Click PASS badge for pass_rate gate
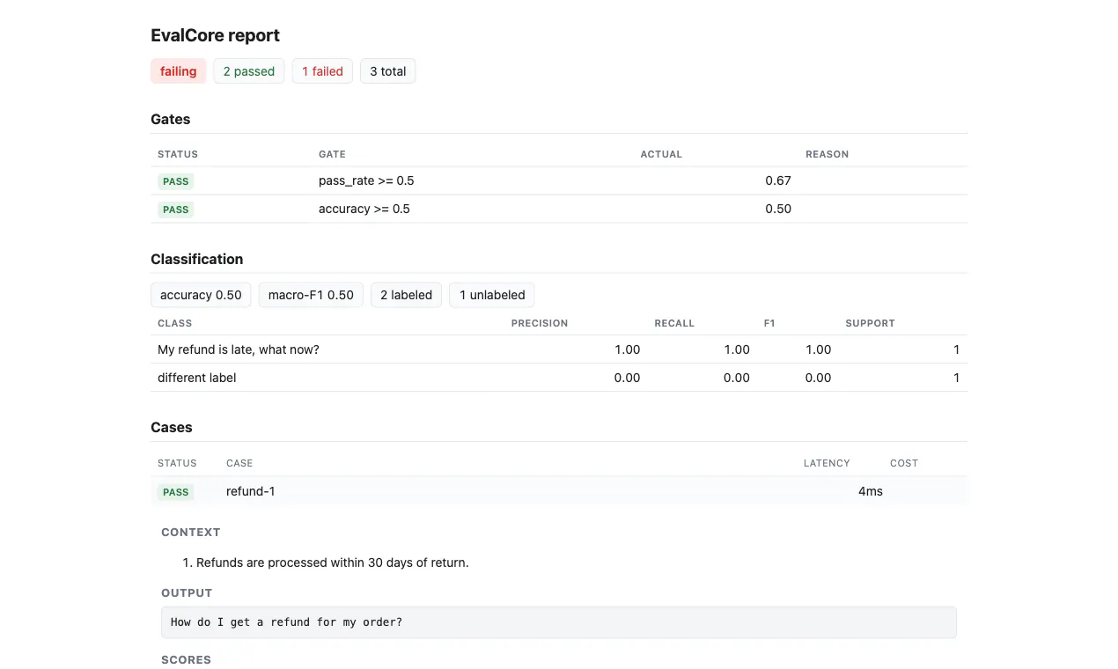This screenshot has width=1118, height=669. pos(176,181)
